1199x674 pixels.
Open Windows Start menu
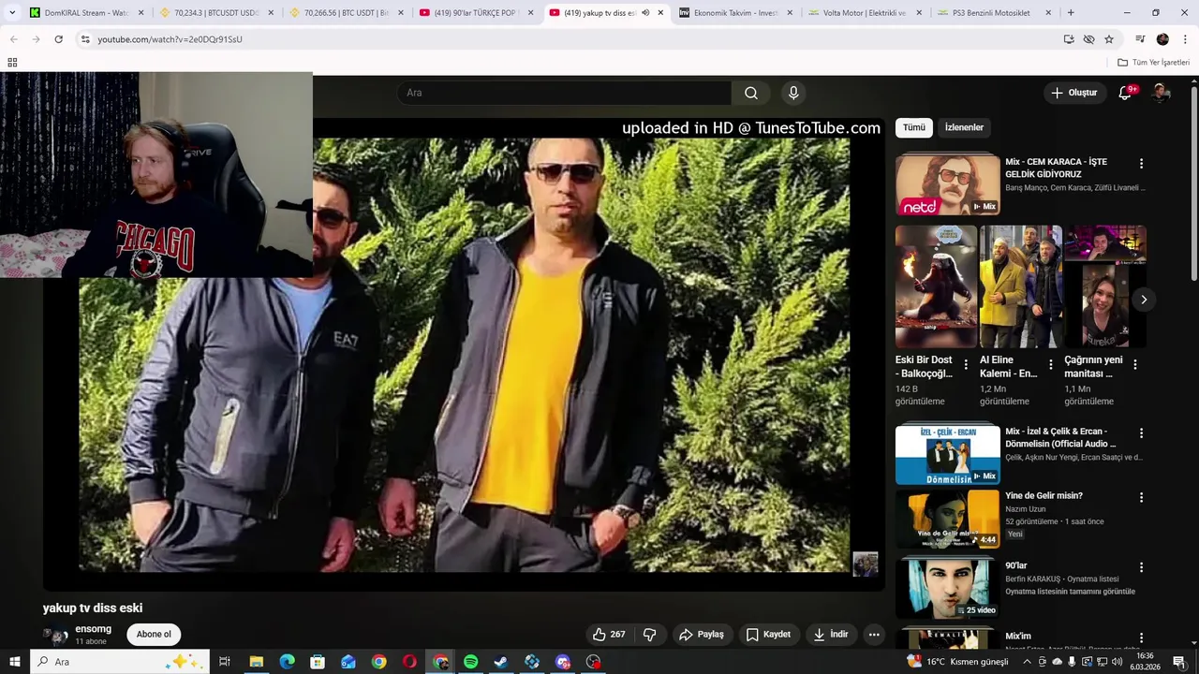(14, 662)
